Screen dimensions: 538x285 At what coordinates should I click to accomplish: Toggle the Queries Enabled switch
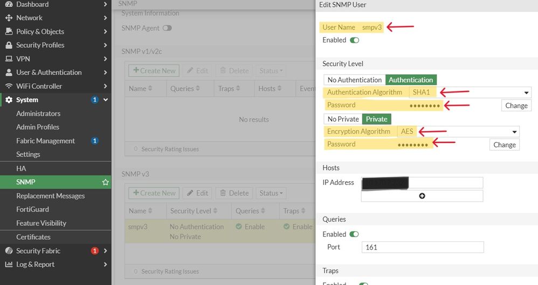(354, 234)
